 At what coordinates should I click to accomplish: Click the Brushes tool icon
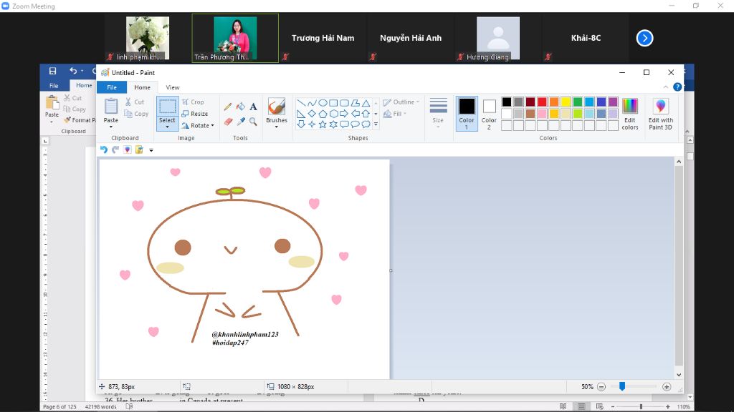pyautogui.click(x=276, y=107)
